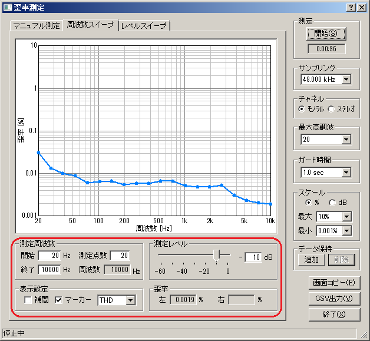
Task: Open the THD display type dropdown
Action: coord(130,300)
